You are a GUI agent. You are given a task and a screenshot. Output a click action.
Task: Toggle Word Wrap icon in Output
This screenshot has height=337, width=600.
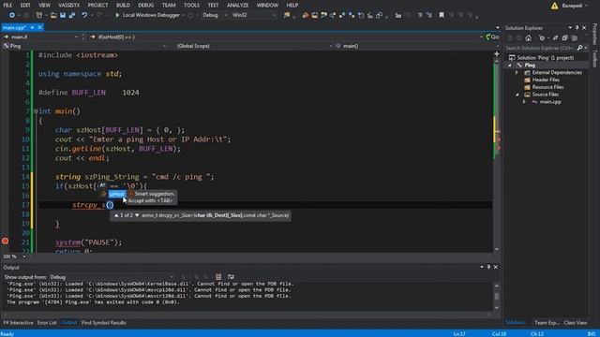[231, 277]
